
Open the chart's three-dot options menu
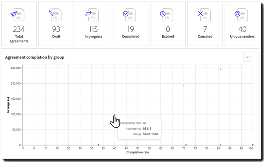click(x=247, y=57)
